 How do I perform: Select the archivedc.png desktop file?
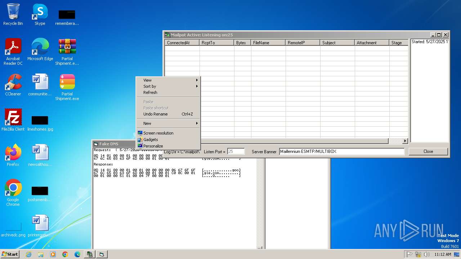pyautogui.click(x=13, y=230)
